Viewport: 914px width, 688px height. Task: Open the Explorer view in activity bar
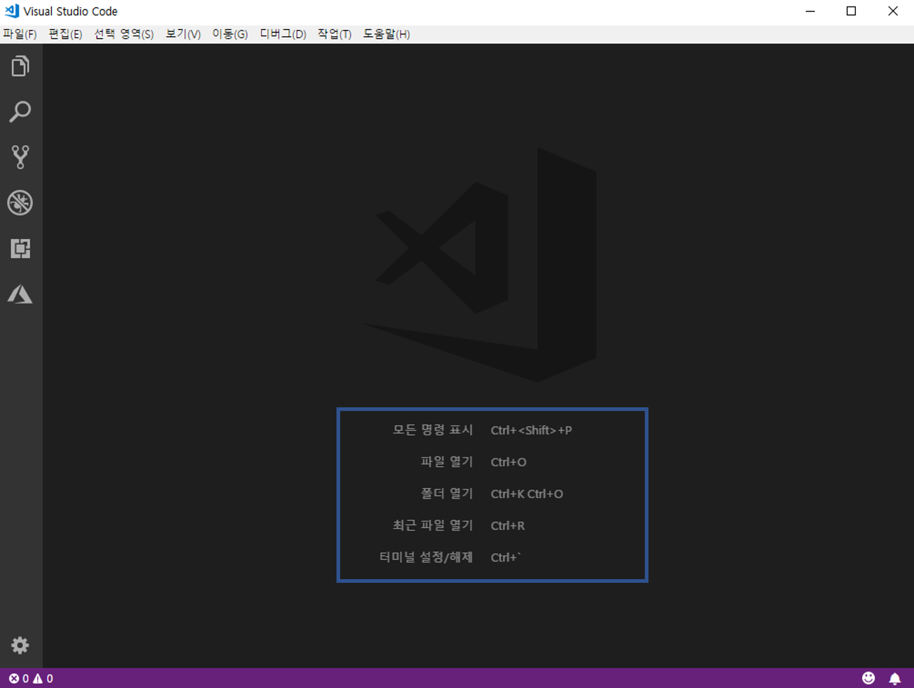coord(20,66)
